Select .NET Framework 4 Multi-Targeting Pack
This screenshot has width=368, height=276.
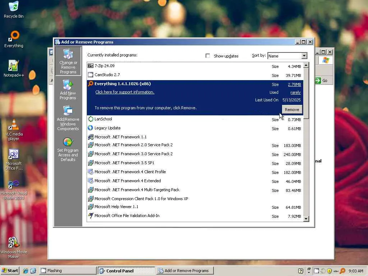(195, 190)
